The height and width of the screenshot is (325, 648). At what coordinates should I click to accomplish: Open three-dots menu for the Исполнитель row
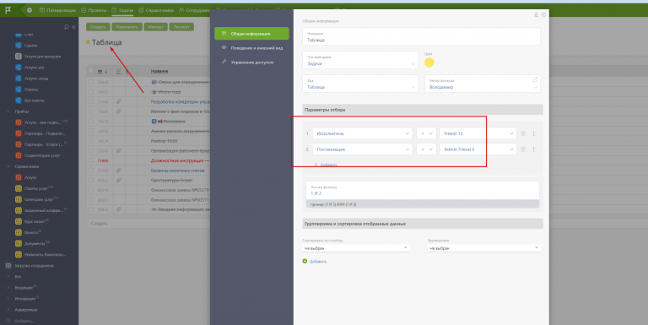pyautogui.click(x=533, y=133)
